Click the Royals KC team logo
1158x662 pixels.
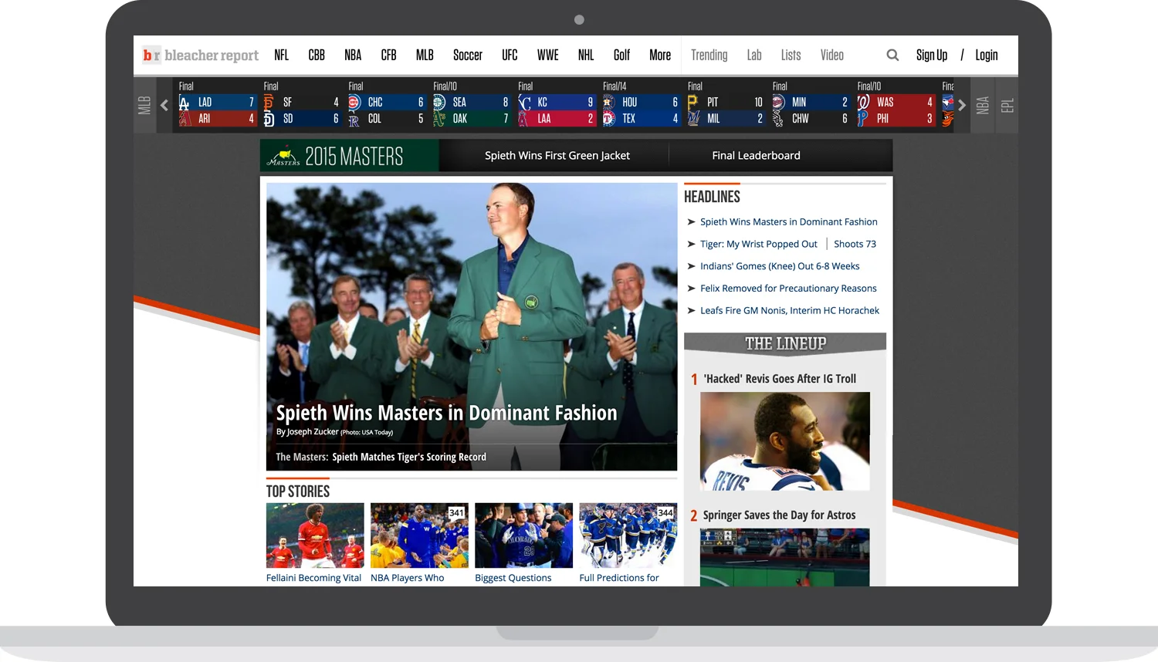(x=524, y=102)
